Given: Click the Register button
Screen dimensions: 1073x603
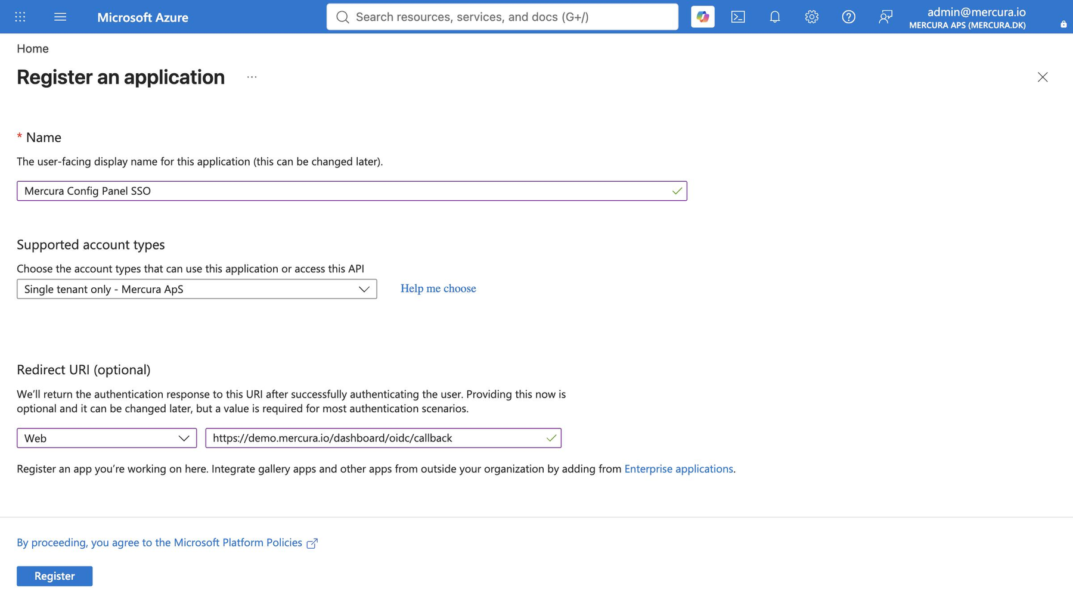Looking at the screenshot, I should (55, 576).
